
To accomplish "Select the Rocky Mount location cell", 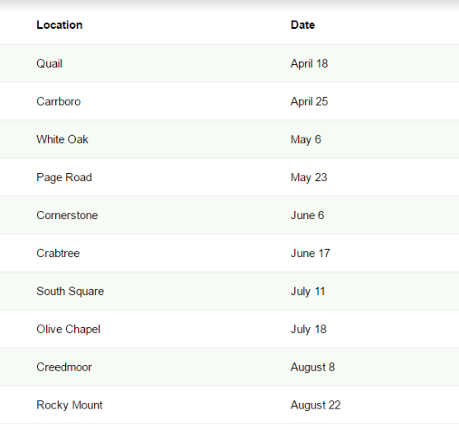I will 69,405.
